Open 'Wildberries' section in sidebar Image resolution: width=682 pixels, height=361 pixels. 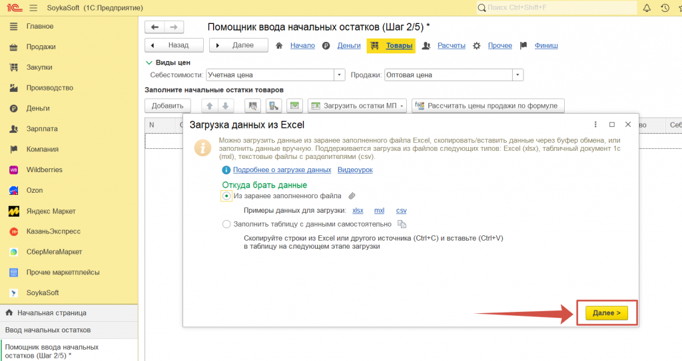pyautogui.click(x=44, y=170)
